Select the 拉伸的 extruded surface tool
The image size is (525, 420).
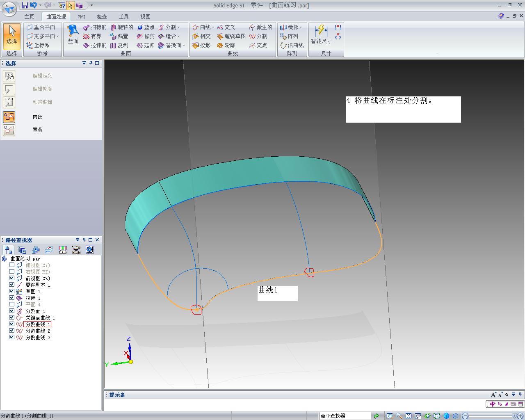(x=95, y=45)
